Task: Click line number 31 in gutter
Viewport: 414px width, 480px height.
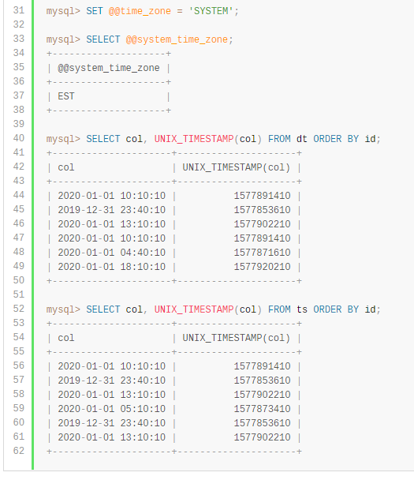Action: pyautogui.click(x=19, y=10)
